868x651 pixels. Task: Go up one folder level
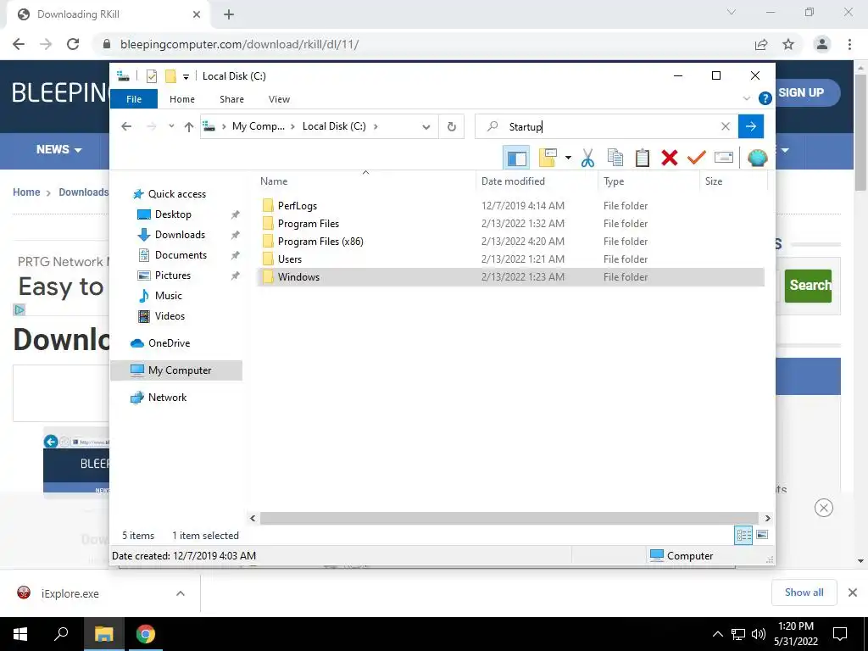pyautogui.click(x=189, y=127)
